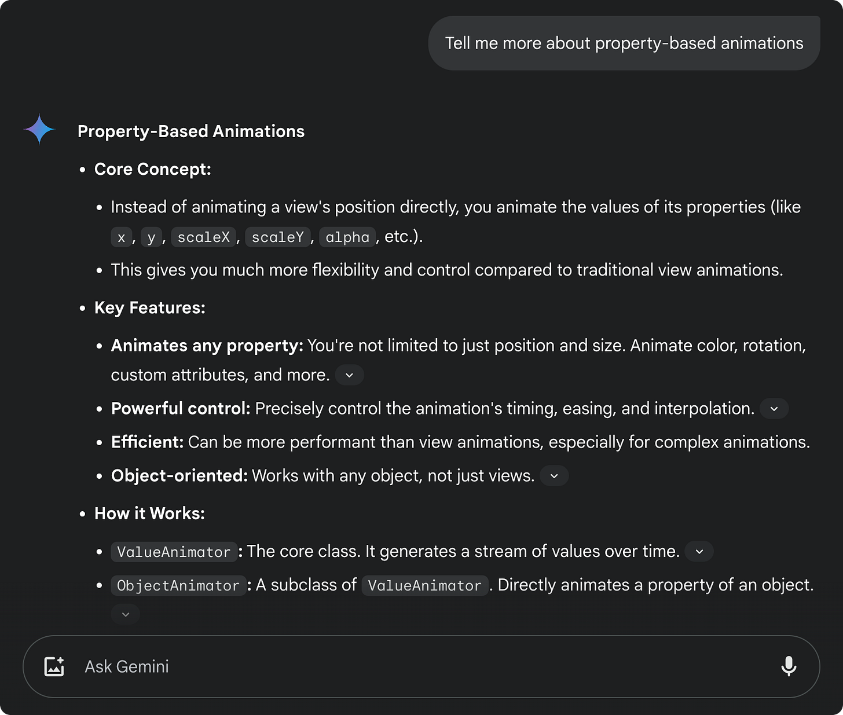Click the user prompt message bubble

624,43
